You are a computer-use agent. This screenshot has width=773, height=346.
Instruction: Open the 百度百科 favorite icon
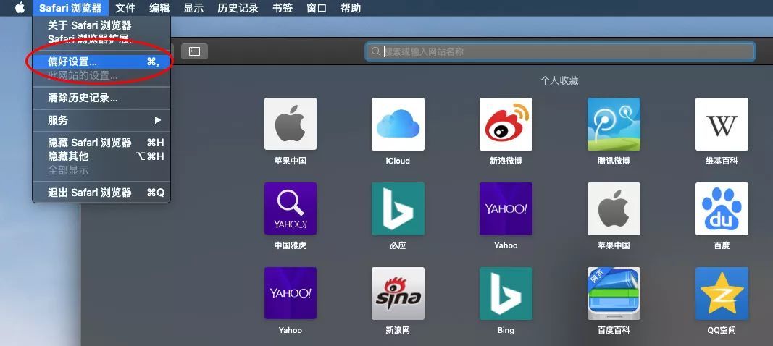point(614,293)
